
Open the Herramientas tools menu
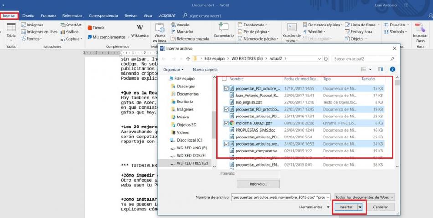(x=314, y=207)
